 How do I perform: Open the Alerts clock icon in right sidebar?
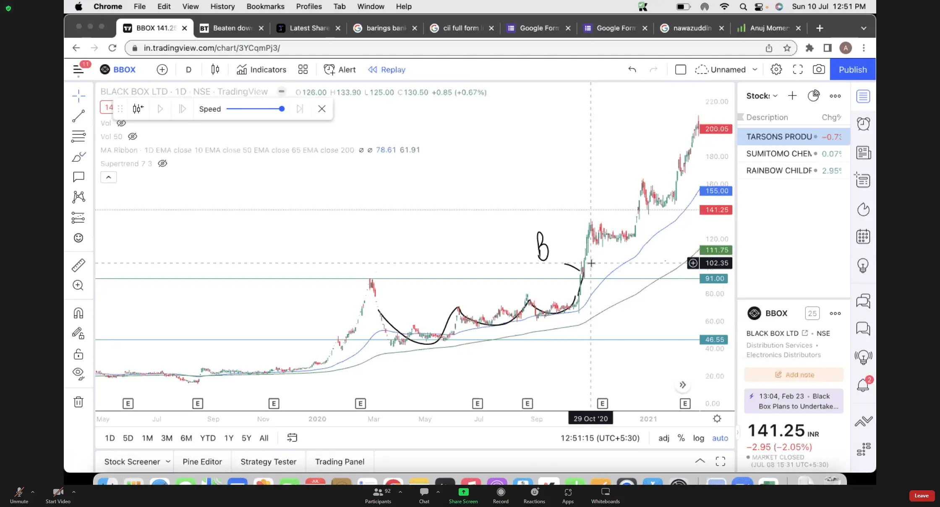[863, 124]
